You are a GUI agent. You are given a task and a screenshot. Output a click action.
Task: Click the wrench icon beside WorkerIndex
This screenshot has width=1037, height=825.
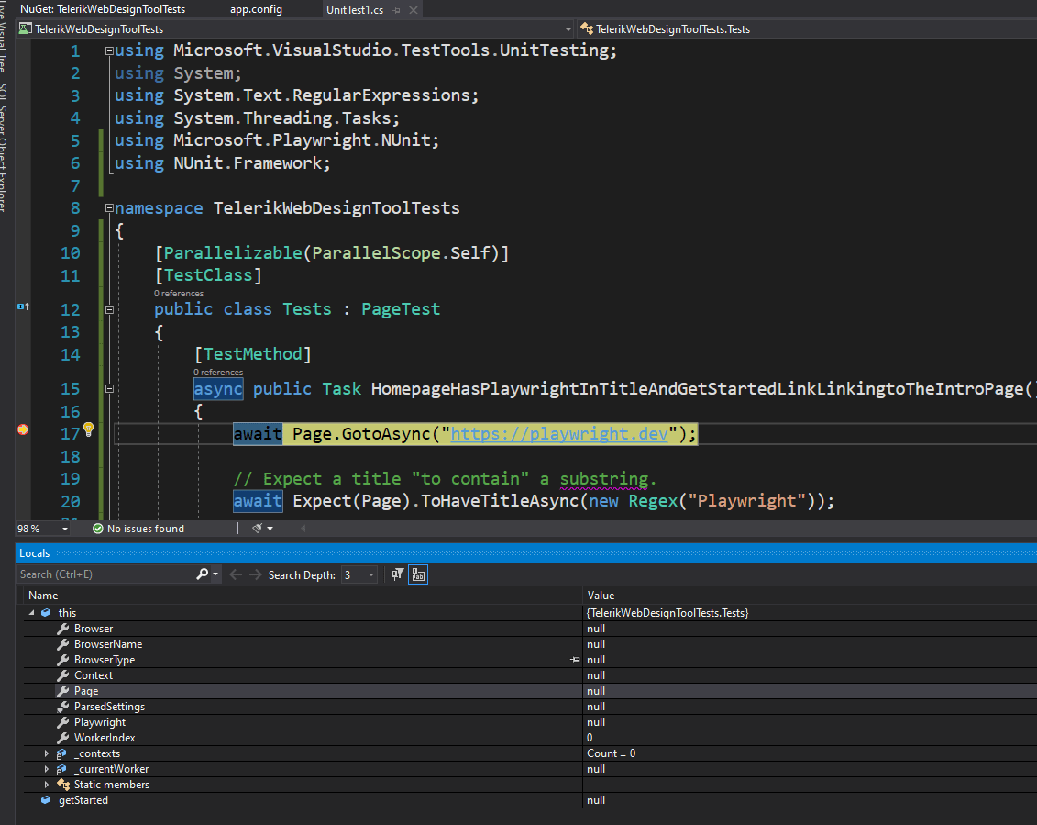point(63,738)
